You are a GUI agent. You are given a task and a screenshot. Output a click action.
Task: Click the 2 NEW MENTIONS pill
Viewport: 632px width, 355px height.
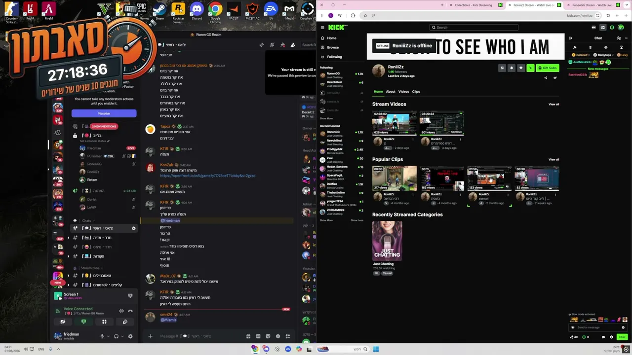point(104,126)
